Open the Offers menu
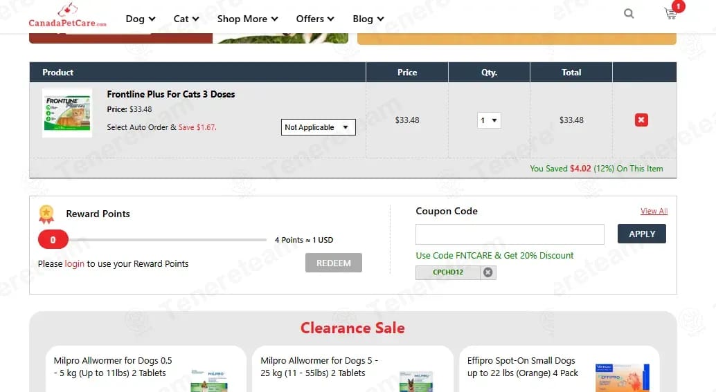 [x=315, y=19]
